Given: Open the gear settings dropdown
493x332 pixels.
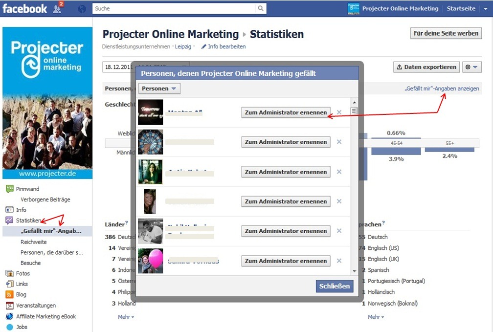Looking at the screenshot, I should (x=472, y=67).
